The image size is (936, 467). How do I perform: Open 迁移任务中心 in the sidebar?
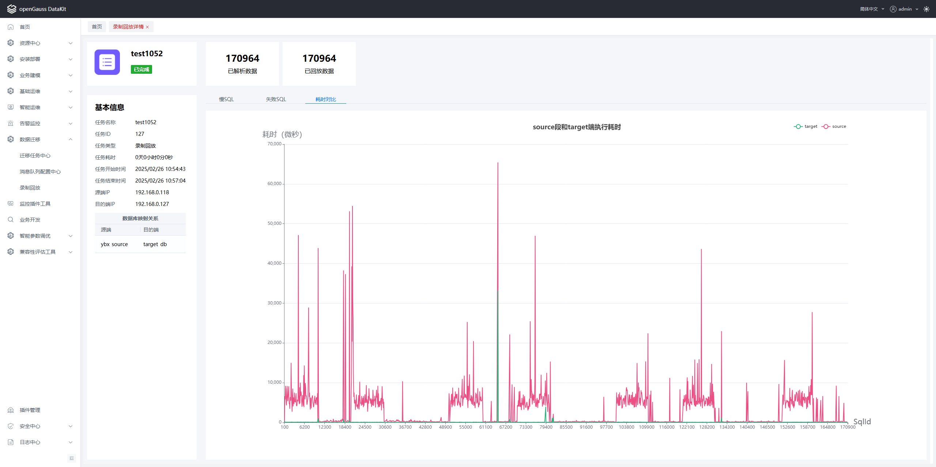pyautogui.click(x=35, y=156)
